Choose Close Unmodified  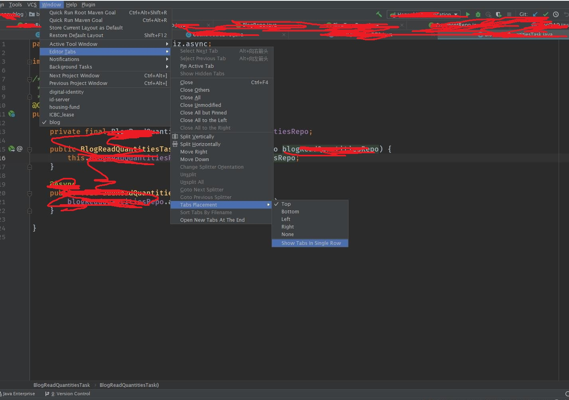pyautogui.click(x=222, y=105)
